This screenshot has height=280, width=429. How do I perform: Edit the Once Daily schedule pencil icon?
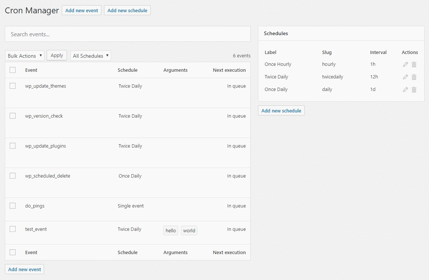click(405, 90)
